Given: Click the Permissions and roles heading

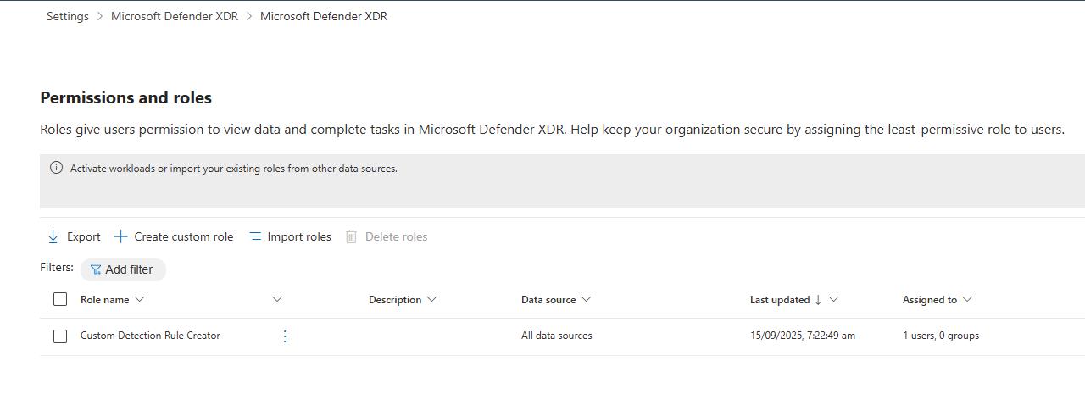Looking at the screenshot, I should (126, 97).
